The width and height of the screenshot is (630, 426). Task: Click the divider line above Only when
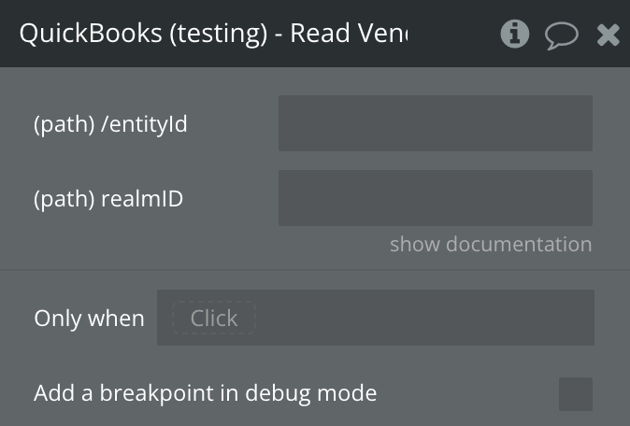(315, 271)
